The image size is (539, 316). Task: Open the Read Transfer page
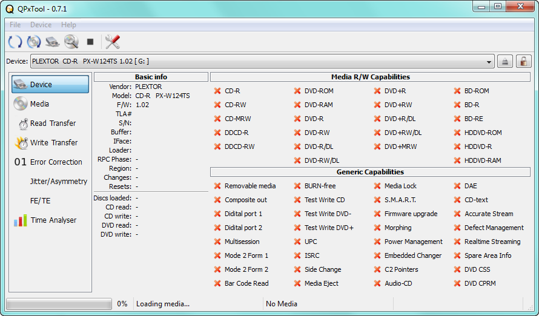[50, 123]
